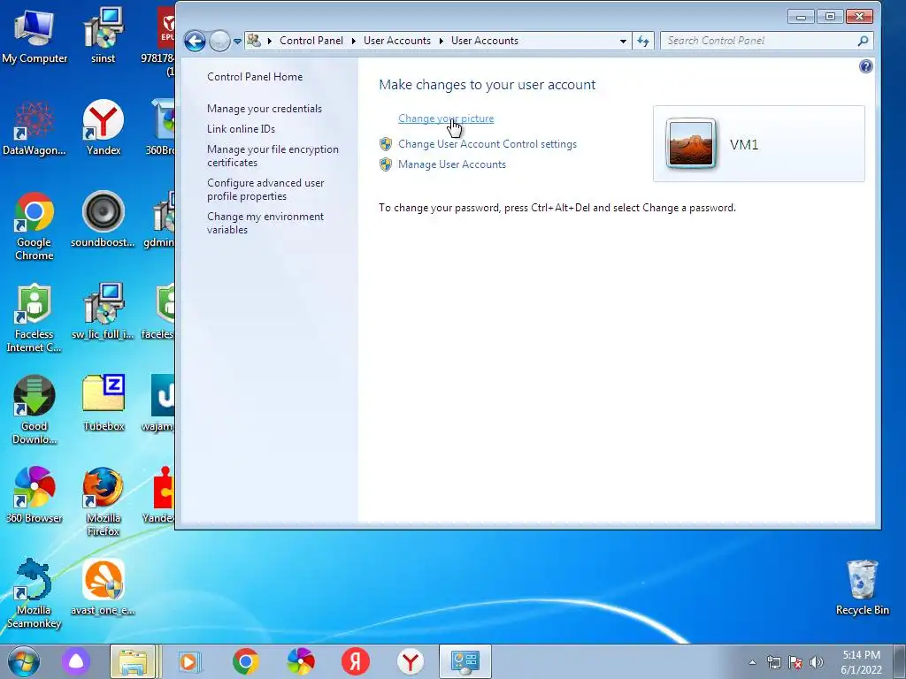Open Control Panel Home
The height and width of the screenshot is (679, 906).
(x=255, y=77)
